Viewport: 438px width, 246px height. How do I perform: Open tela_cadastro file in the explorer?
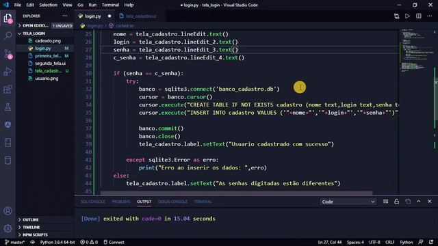[x=44, y=71]
